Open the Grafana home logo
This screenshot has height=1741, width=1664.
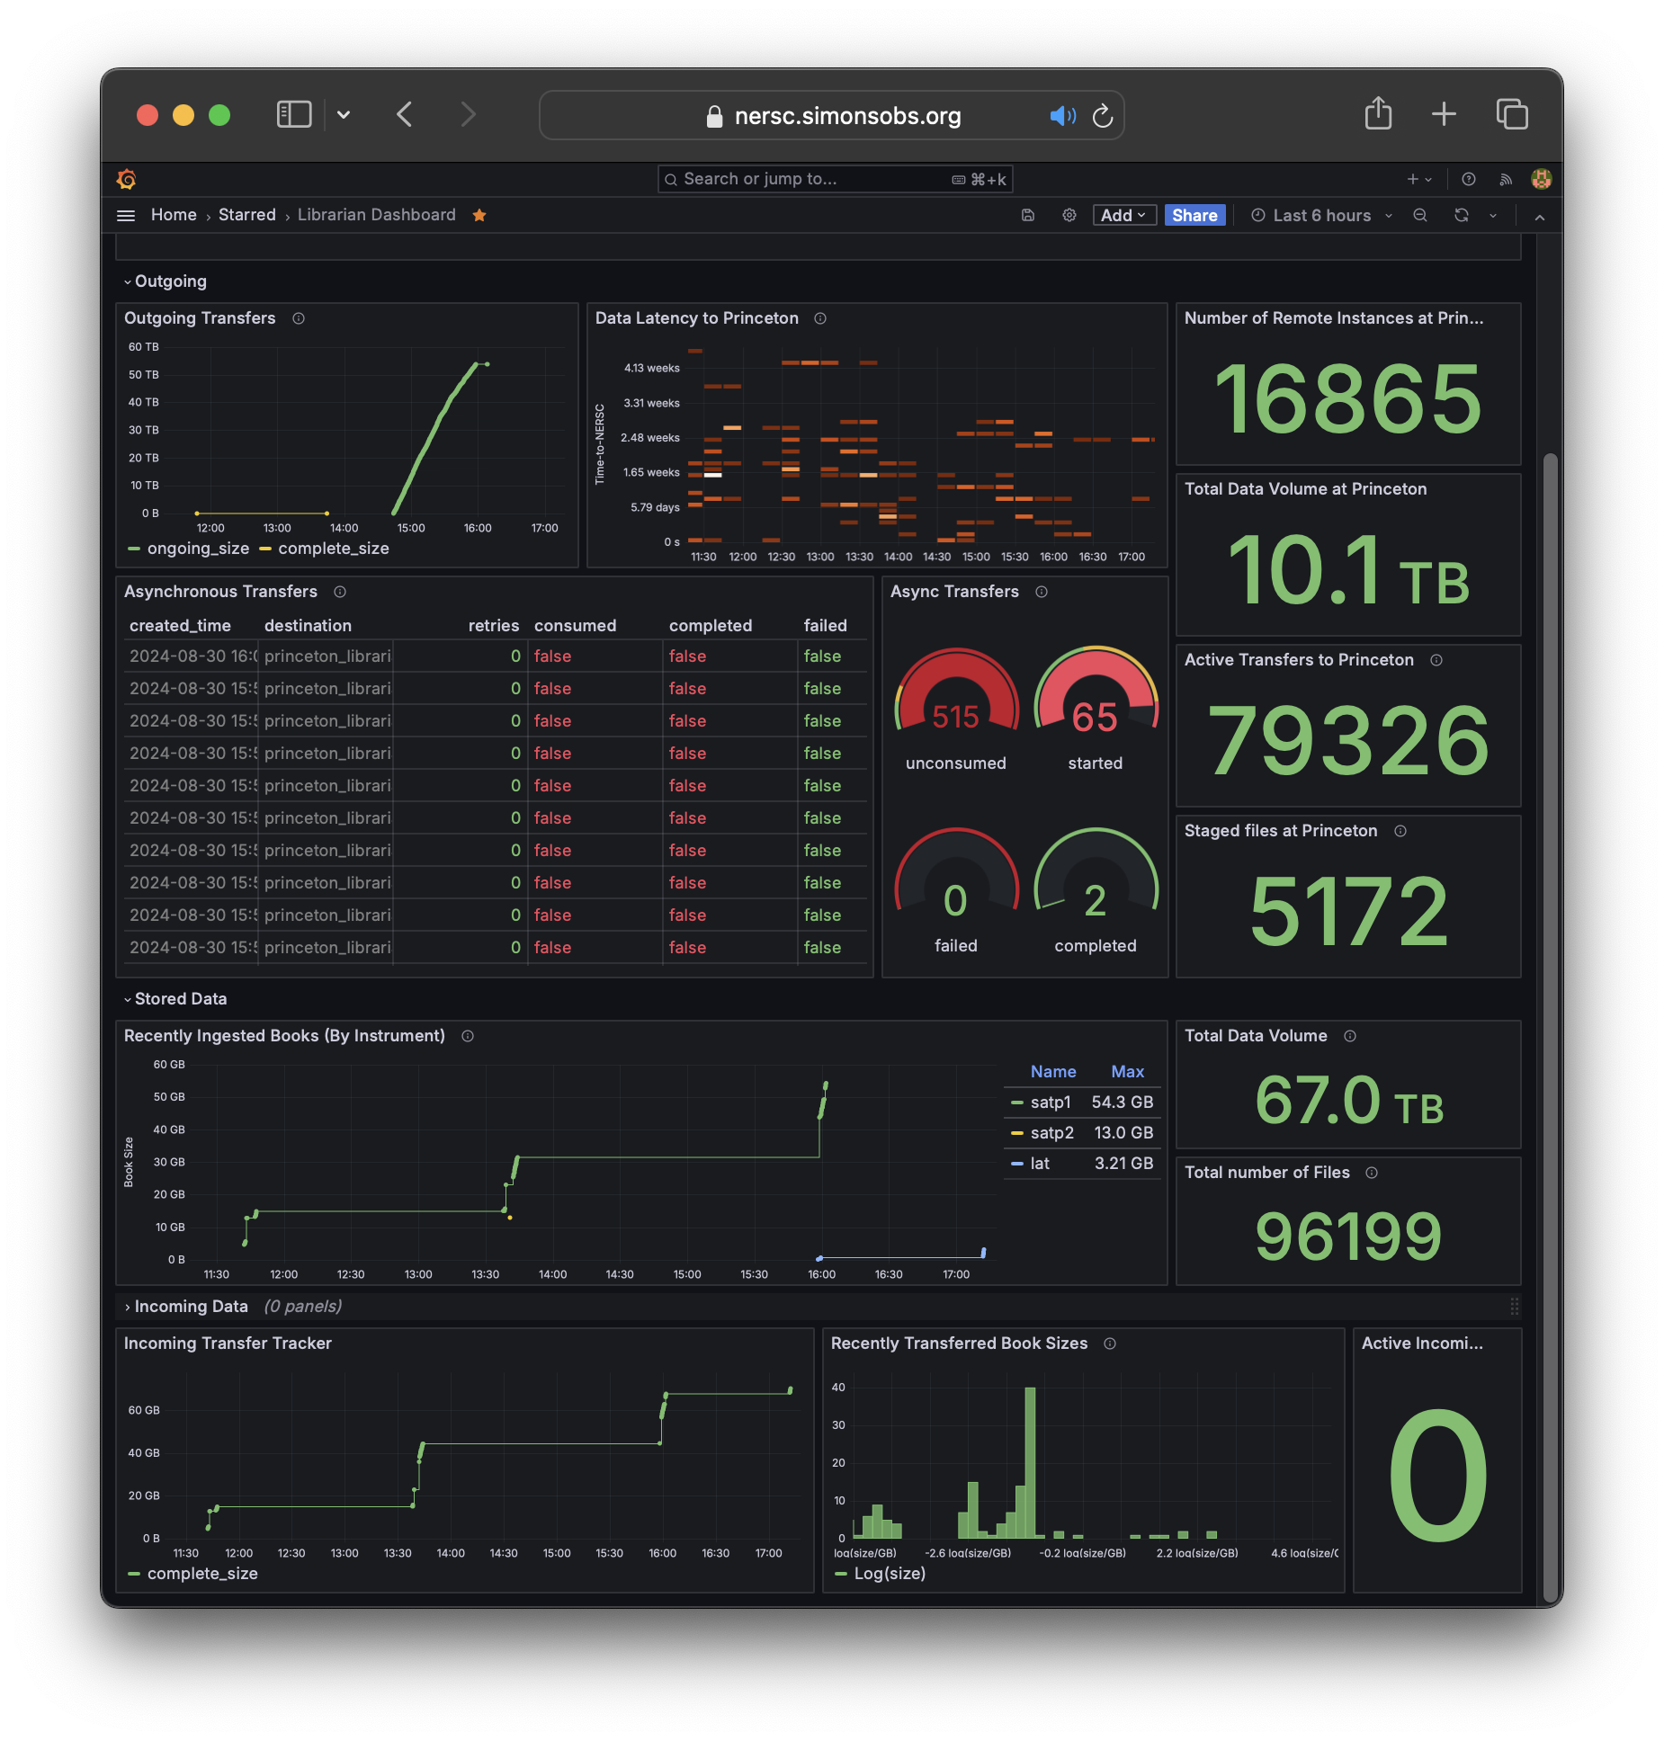coord(126,179)
